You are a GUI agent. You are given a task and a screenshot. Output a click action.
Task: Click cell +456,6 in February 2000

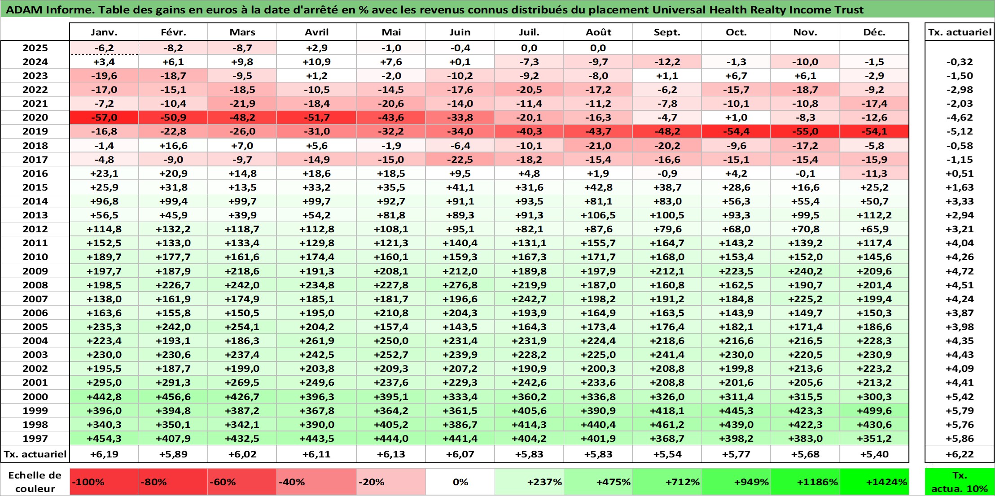173,396
